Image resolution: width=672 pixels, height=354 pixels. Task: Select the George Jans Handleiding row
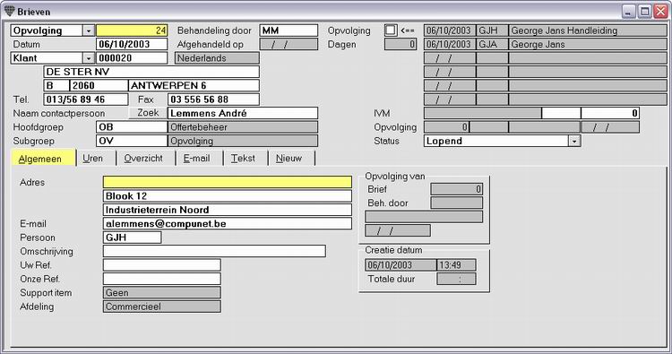545,30
